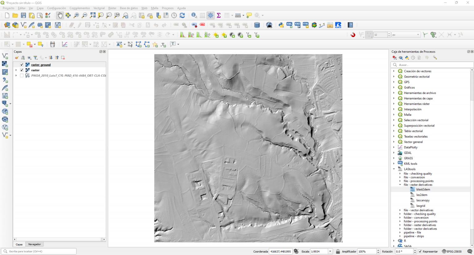Screen dimensions: 474x255
Task: Select the Pan Map tool
Action: [x=60, y=15]
